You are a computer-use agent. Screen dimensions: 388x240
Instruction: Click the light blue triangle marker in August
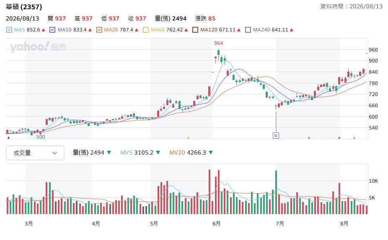coord(354,137)
